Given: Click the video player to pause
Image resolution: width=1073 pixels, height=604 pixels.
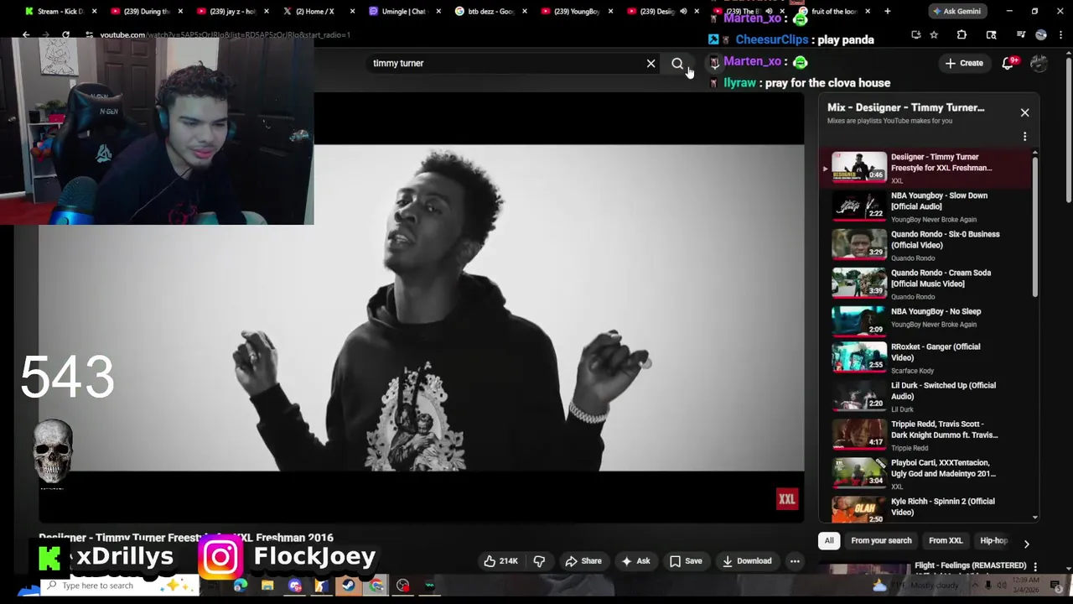Looking at the screenshot, I should [421, 307].
